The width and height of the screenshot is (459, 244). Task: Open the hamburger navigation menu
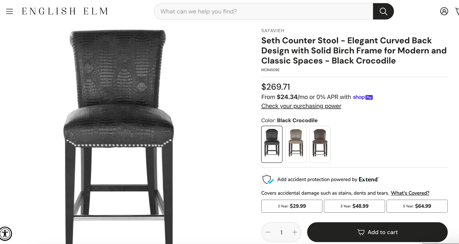(x=10, y=11)
